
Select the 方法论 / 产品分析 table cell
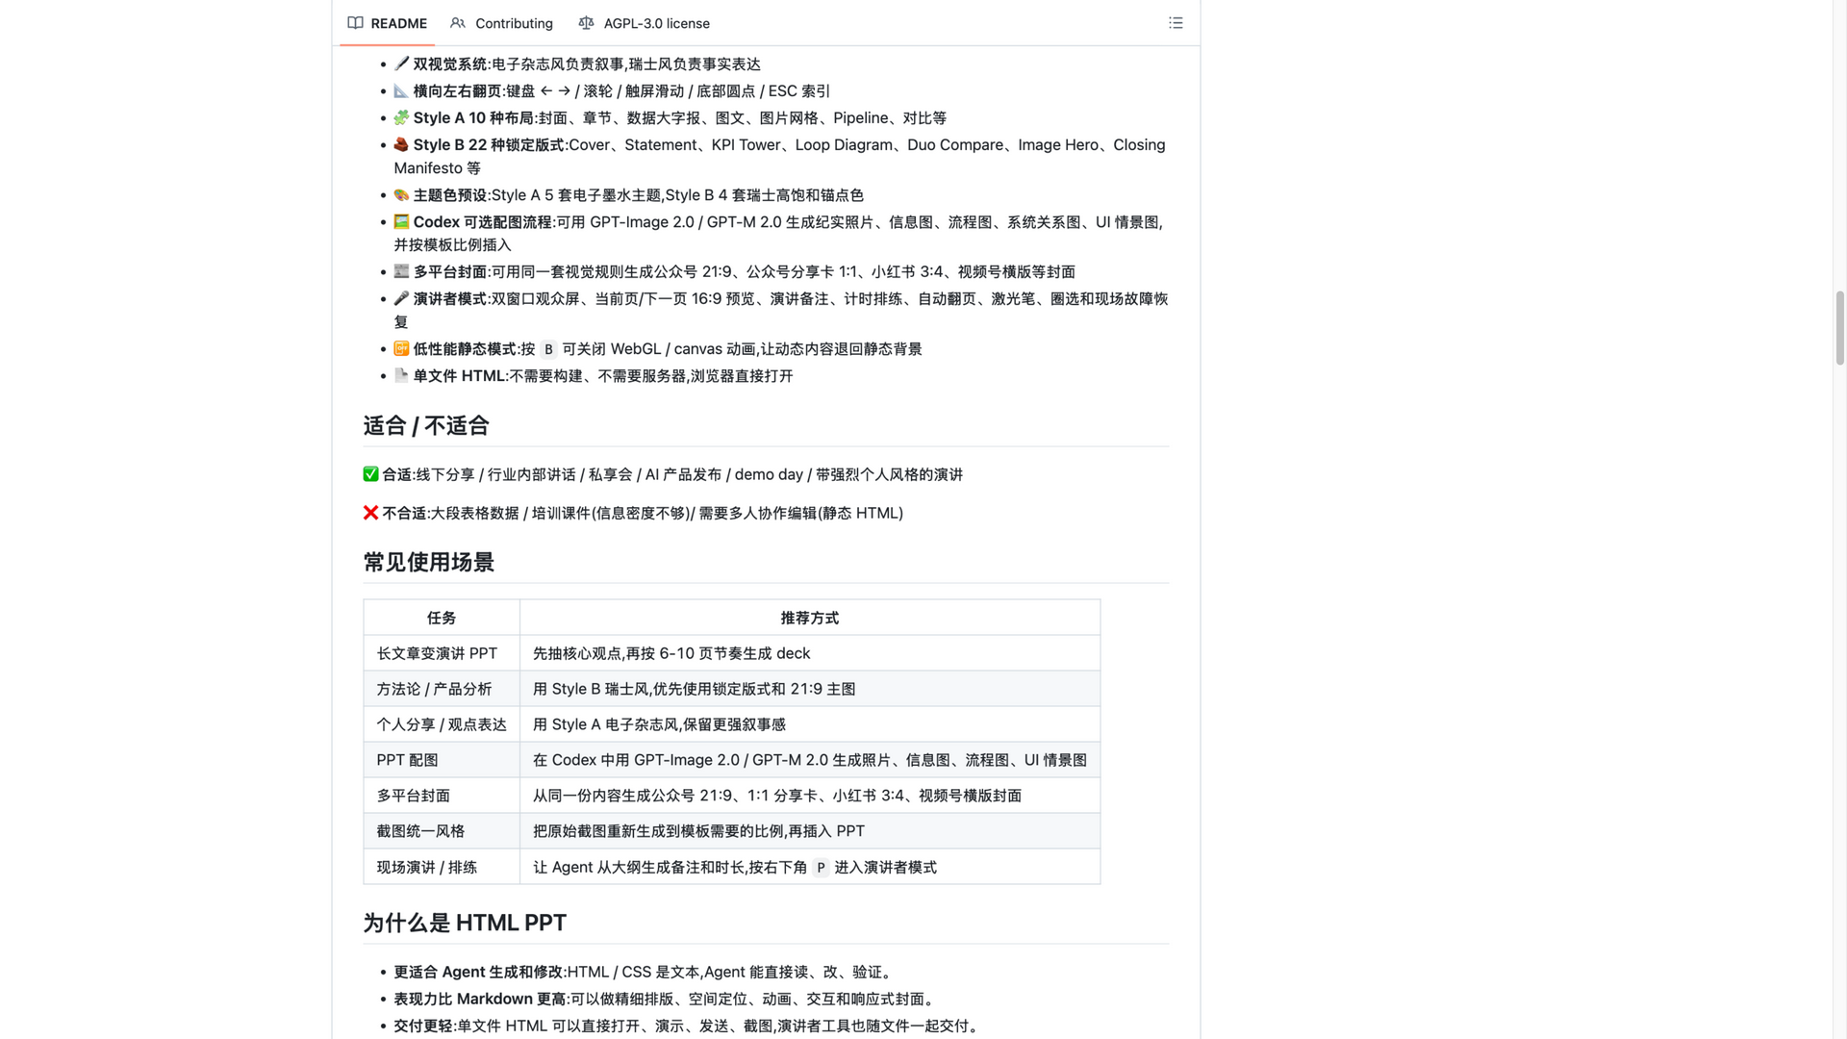pyautogui.click(x=442, y=689)
